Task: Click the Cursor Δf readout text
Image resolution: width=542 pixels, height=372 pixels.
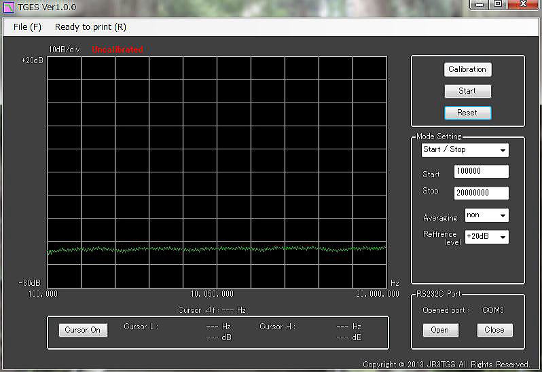Action: (x=212, y=310)
